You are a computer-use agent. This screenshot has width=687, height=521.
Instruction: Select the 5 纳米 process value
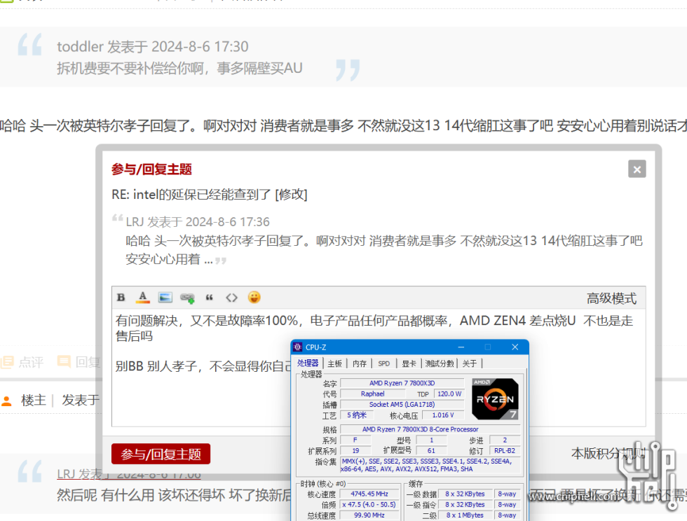coord(357,415)
